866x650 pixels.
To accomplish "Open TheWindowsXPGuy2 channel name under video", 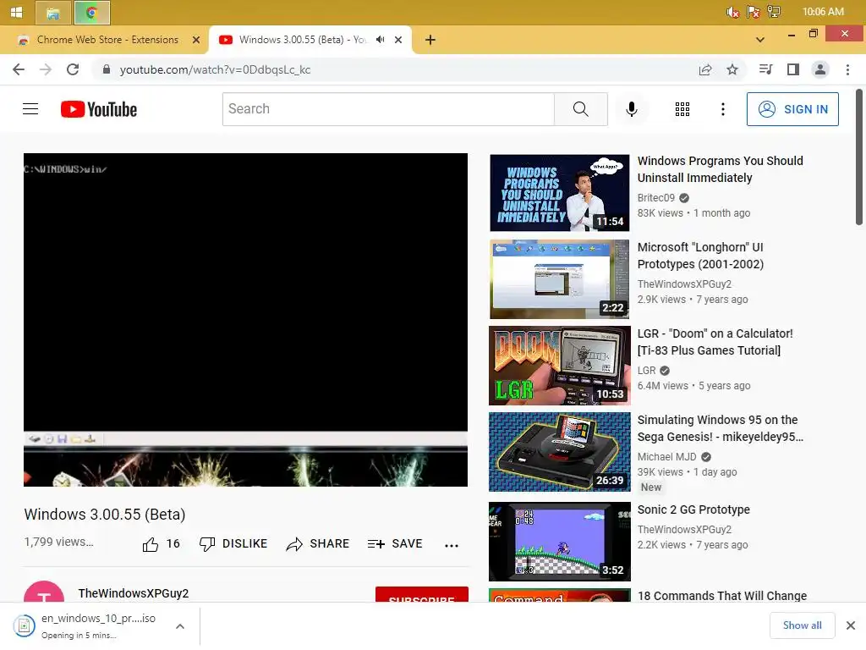I will click(133, 593).
